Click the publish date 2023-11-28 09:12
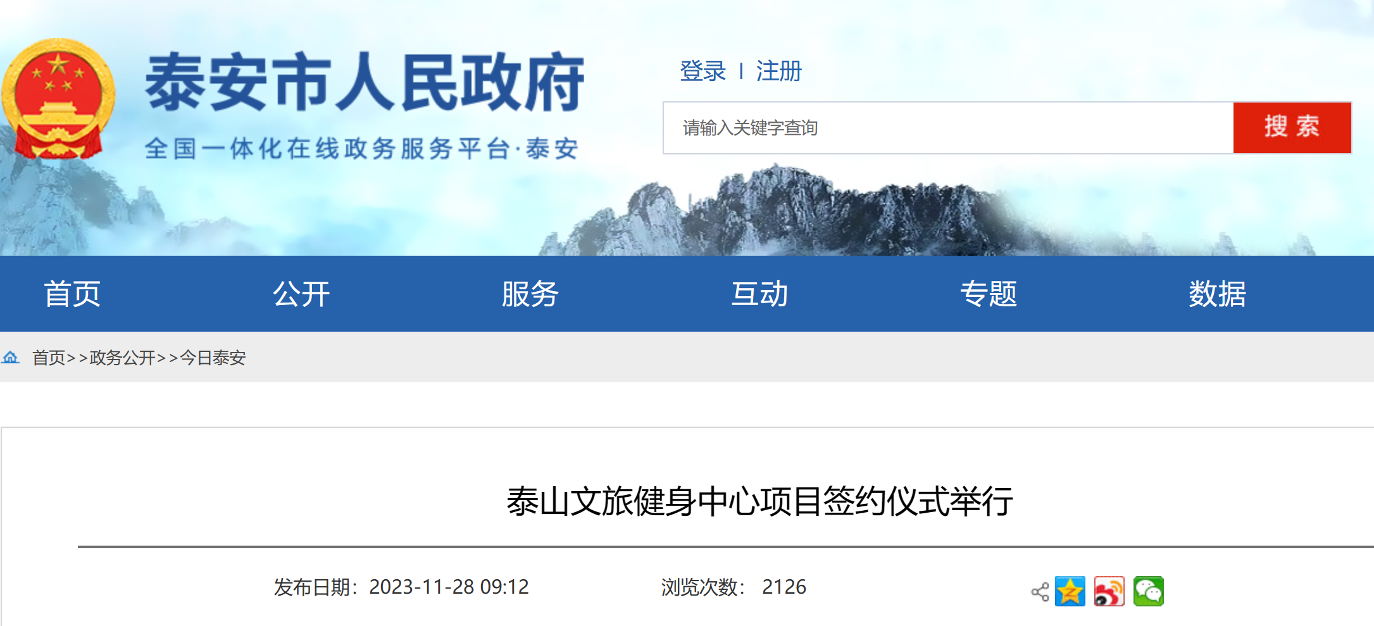Screen dimensions: 1374x626 [x=449, y=587]
